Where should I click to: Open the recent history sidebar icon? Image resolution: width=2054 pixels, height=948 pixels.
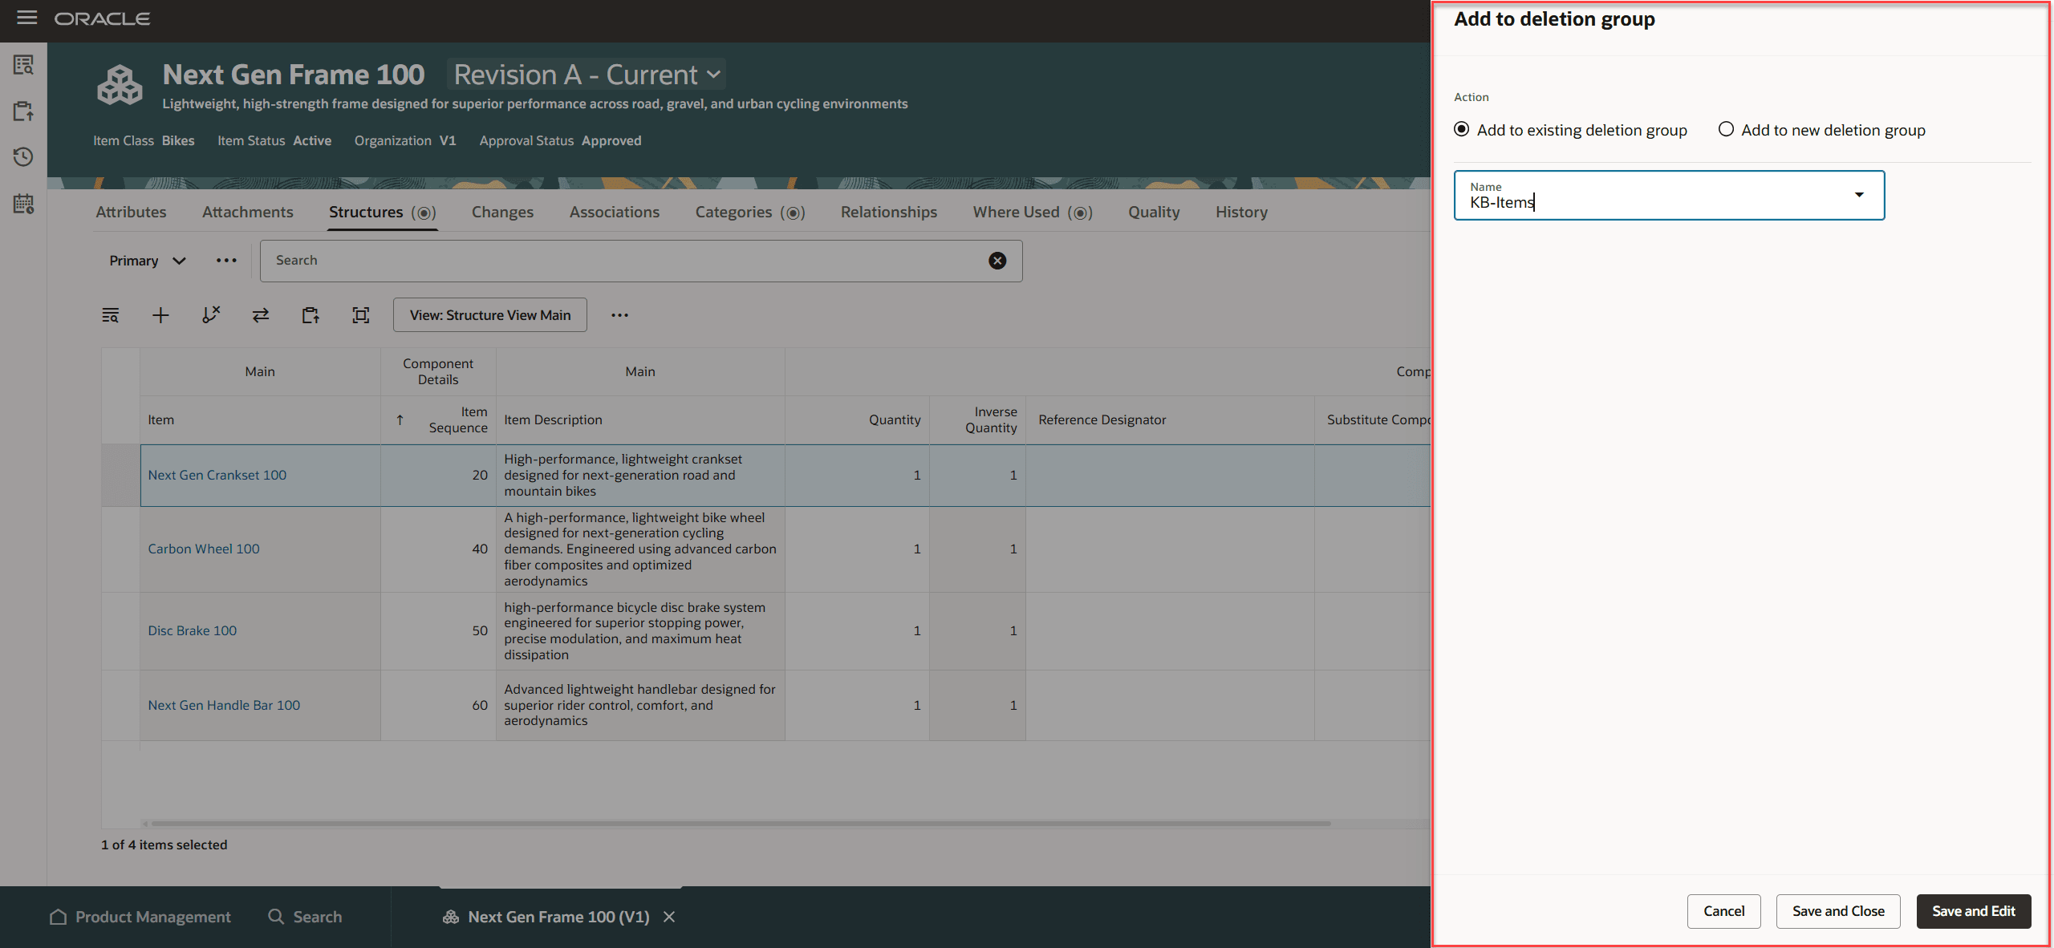[23, 156]
